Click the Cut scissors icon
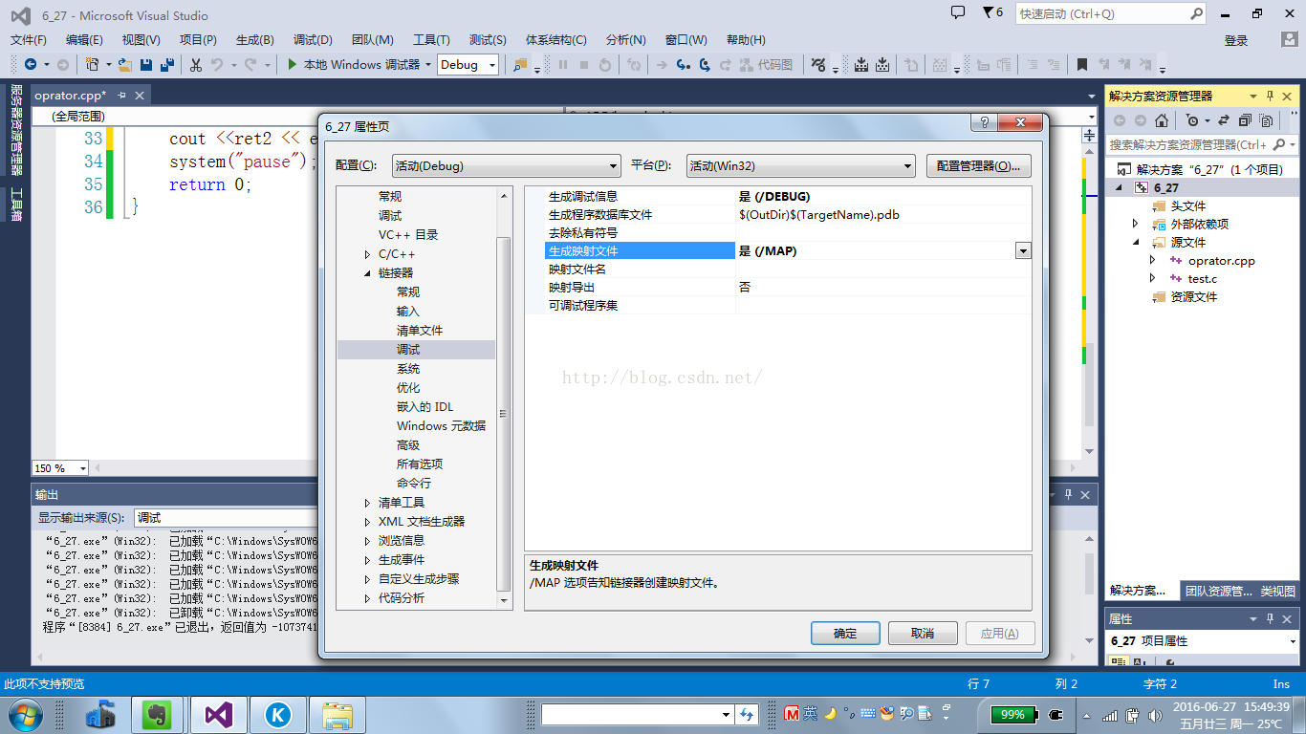Image resolution: width=1306 pixels, height=734 pixels. tap(195, 65)
